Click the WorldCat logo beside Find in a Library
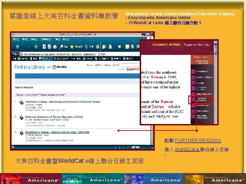 59,67
